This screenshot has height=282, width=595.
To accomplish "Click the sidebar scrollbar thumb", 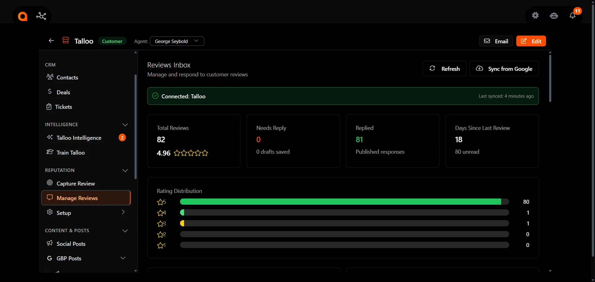I will coord(135,127).
